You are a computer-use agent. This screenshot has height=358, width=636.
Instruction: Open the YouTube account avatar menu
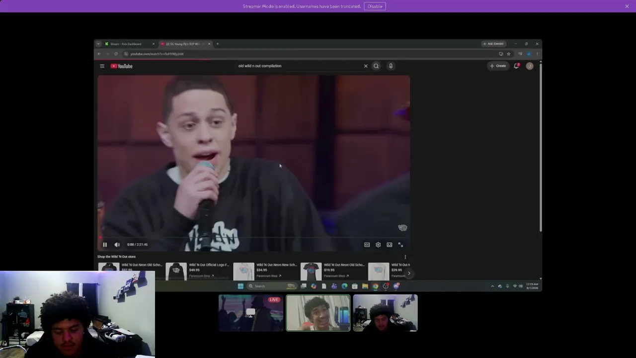pyautogui.click(x=530, y=66)
